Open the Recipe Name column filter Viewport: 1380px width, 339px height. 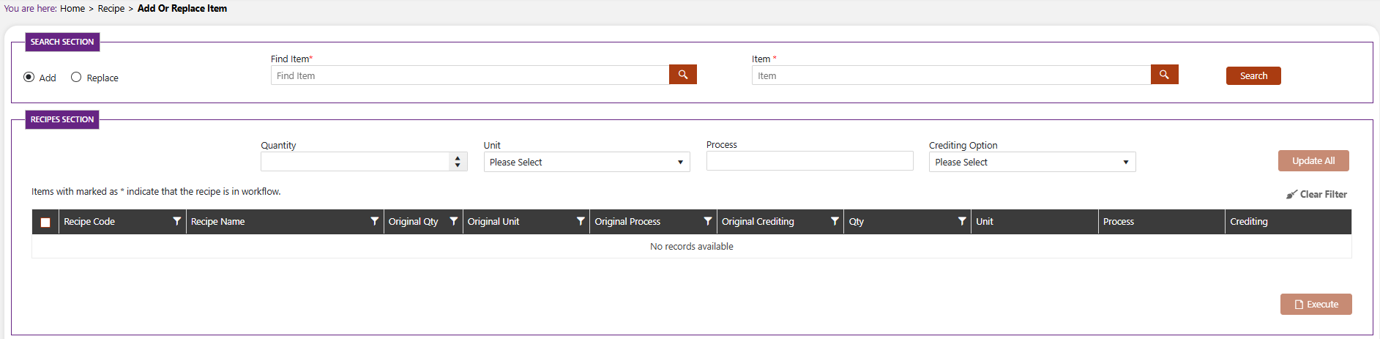[x=374, y=221]
